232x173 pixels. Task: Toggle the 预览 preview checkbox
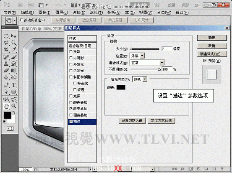click(205, 61)
